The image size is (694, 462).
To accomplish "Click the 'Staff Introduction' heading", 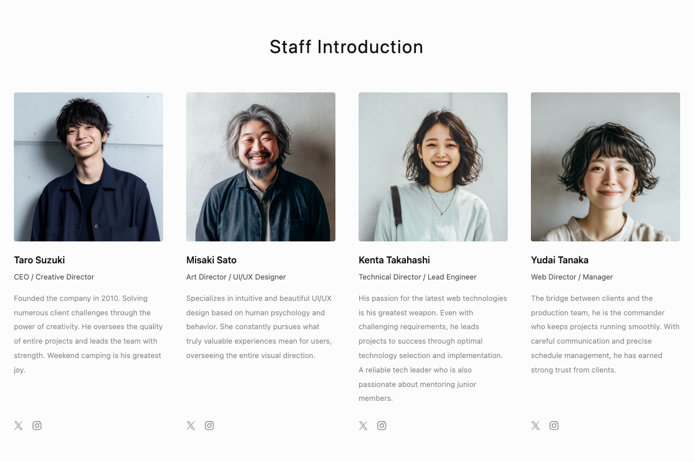I will pos(346,47).
